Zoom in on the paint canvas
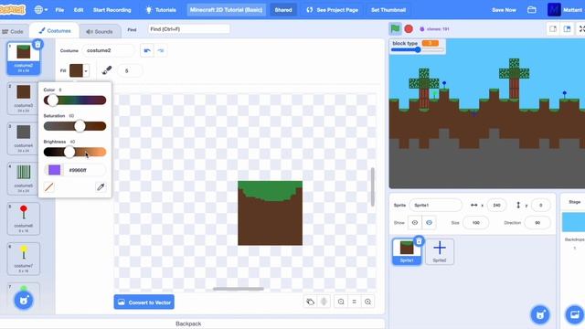585x329 pixels. pyautogui.click(x=367, y=302)
